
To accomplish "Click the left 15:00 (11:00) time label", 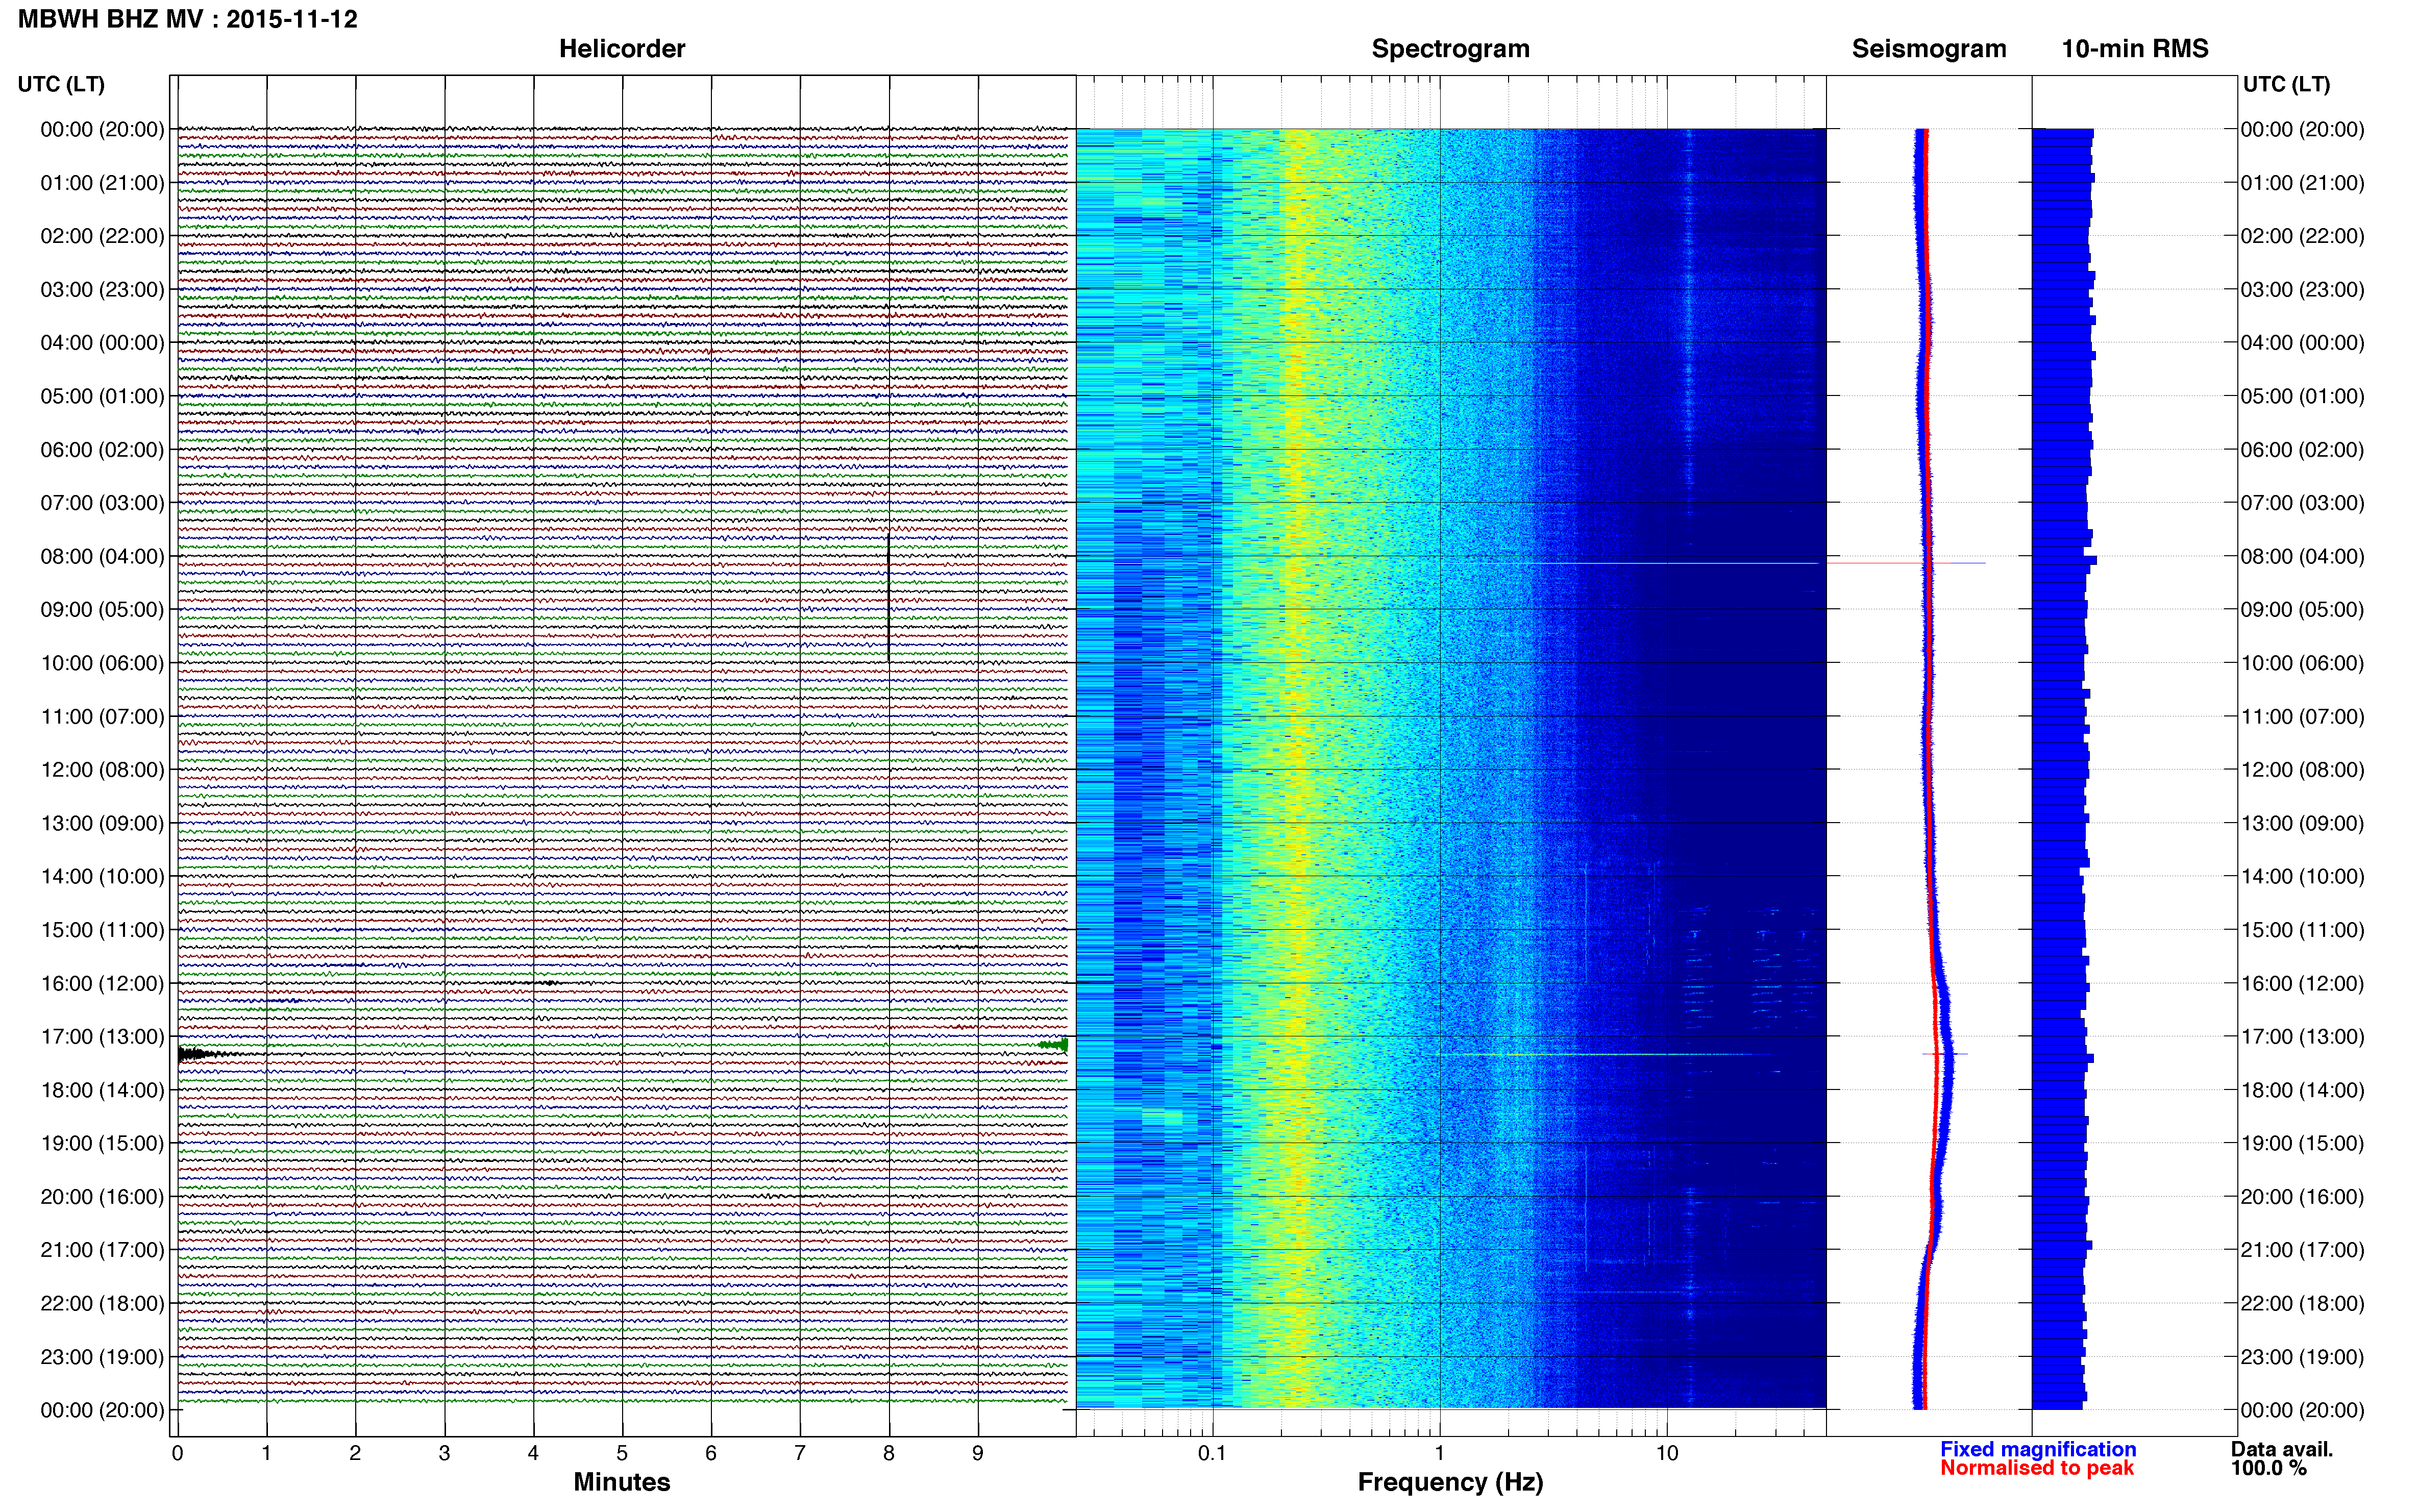I will click(102, 930).
